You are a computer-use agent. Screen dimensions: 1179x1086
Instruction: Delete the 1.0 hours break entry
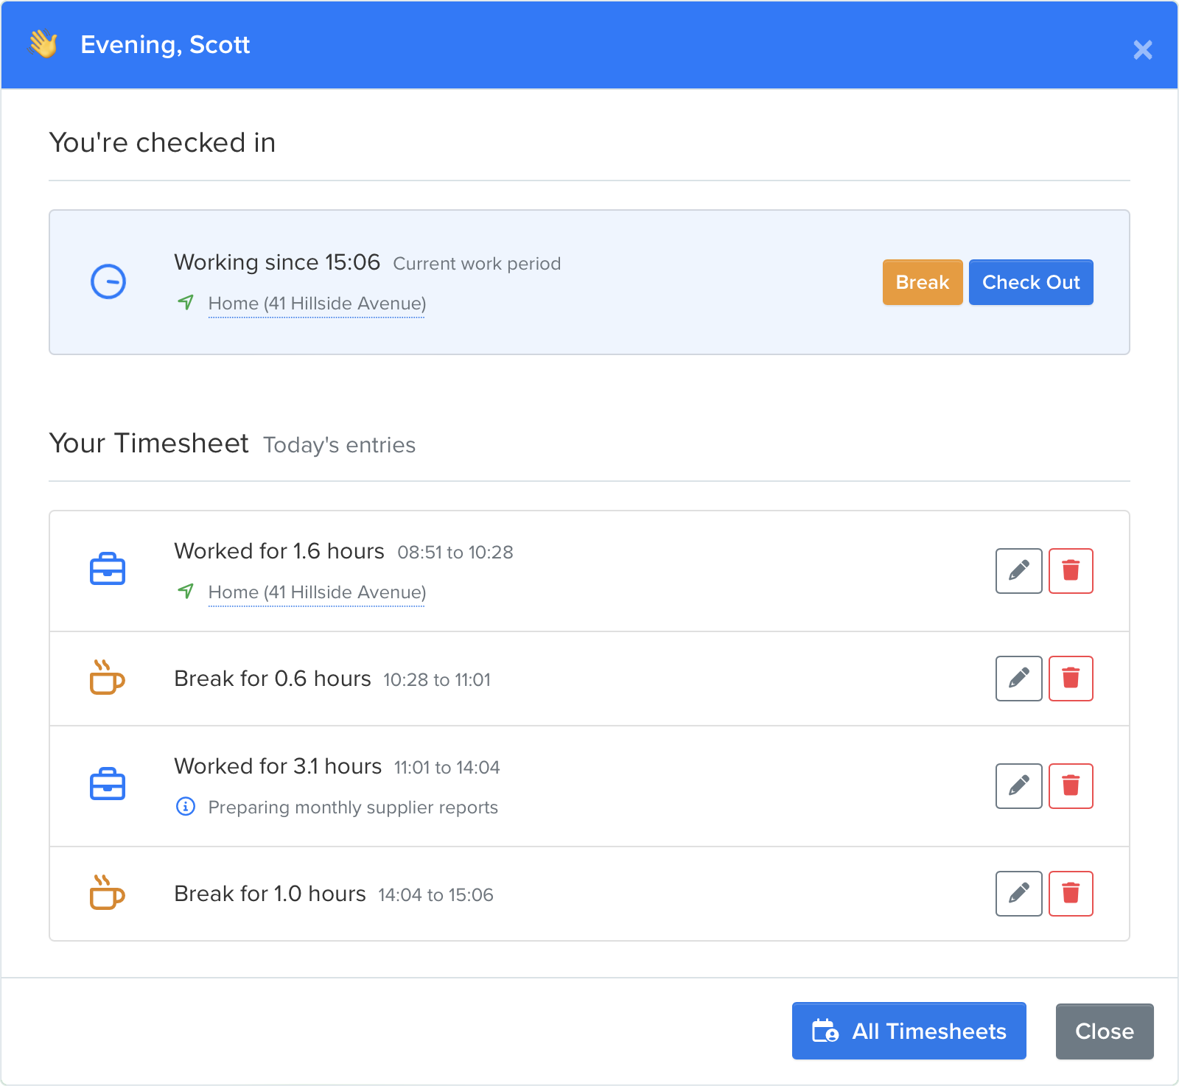pos(1071,894)
